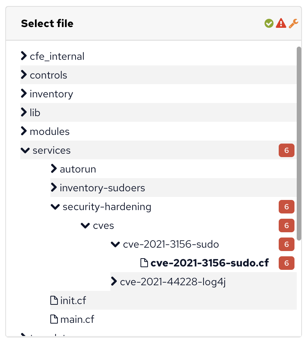This screenshot has height=345, width=308.
Task: Select the main.cf file
Action: pyautogui.click(x=77, y=319)
